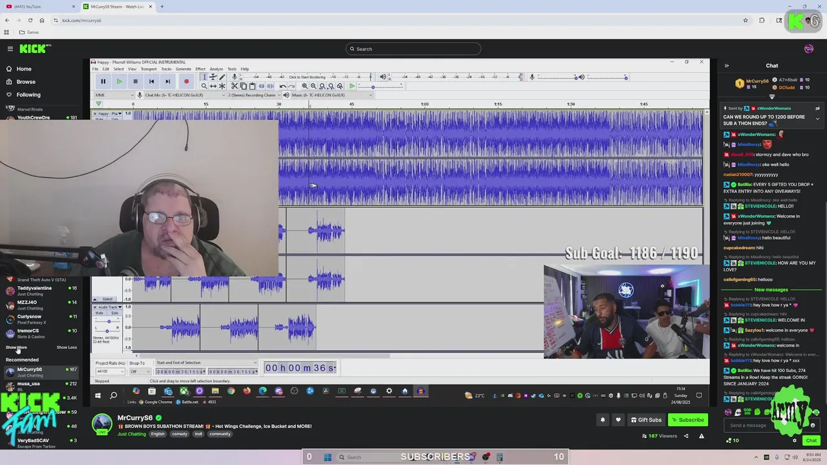Skip to end in Audacity transport

click(x=167, y=81)
